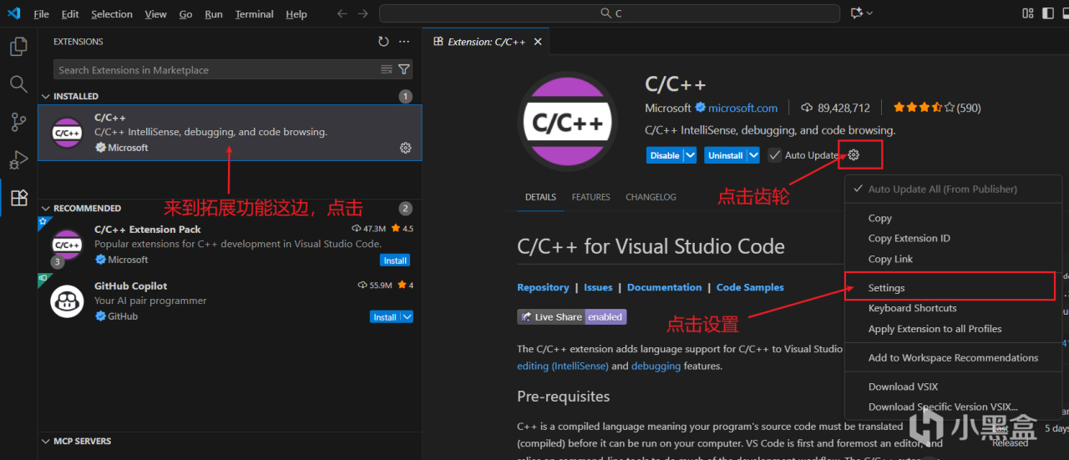Click the filter extensions funnel icon
Image resolution: width=1069 pixels, height=460 pixels.
(x=404, y=70)
